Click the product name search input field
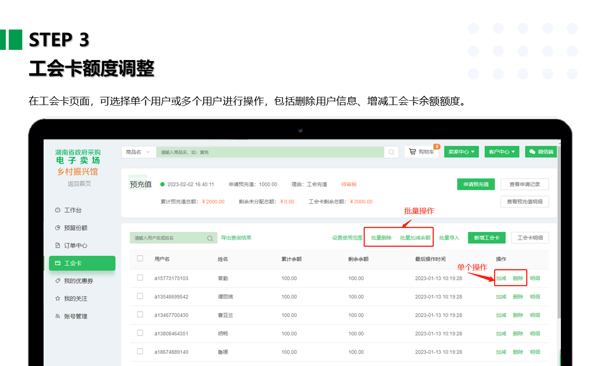604x366 pixels. pos(270,152)
